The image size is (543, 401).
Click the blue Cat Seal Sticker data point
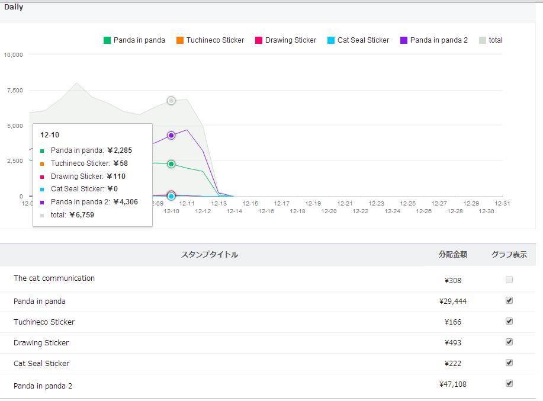pyautogui.click(x=171, y=196)
